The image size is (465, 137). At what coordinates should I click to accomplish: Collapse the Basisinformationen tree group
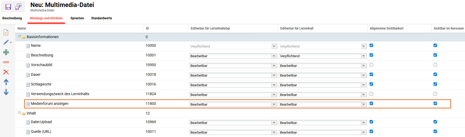[x=20, y=36]
